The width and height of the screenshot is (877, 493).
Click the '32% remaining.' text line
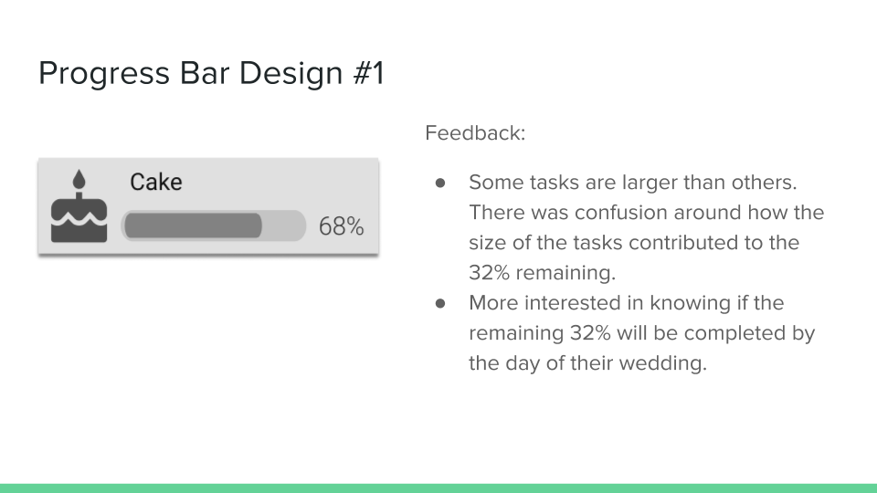tap(542, 273)
